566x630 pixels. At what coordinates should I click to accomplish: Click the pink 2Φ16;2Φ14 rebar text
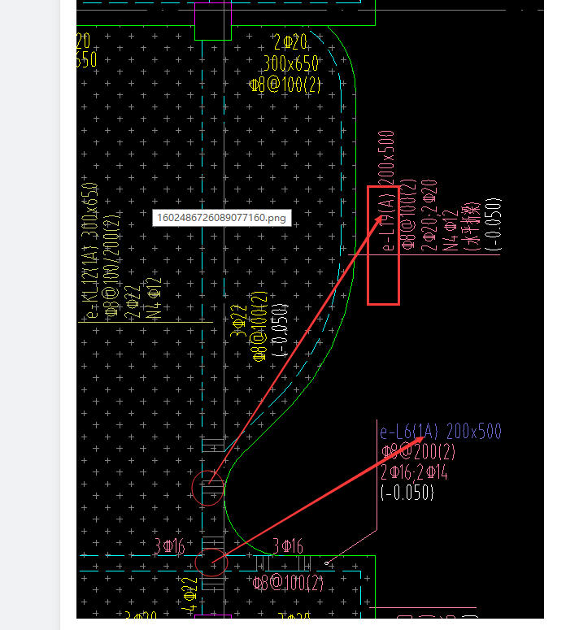414,472
